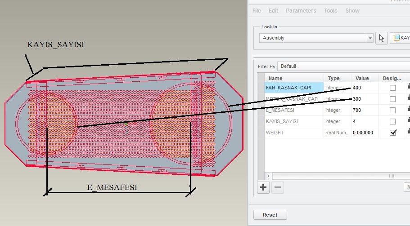Click the lock icon in WEIGHT row
Screen dimensions: 410x226
[x=409, y=131]
